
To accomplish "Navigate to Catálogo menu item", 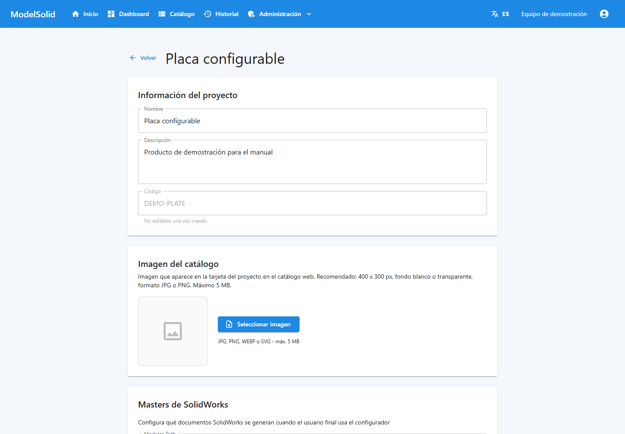I will pyautogui.click(x=182, y=14).
